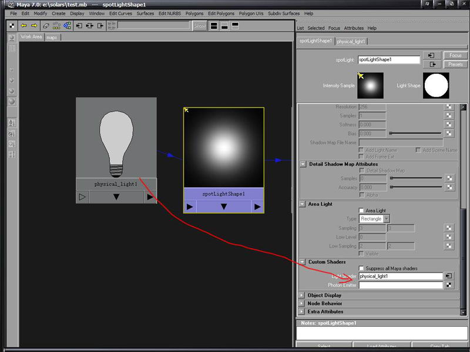Click the physical_light1 lightbulb node swatch

tap(116, 138)
